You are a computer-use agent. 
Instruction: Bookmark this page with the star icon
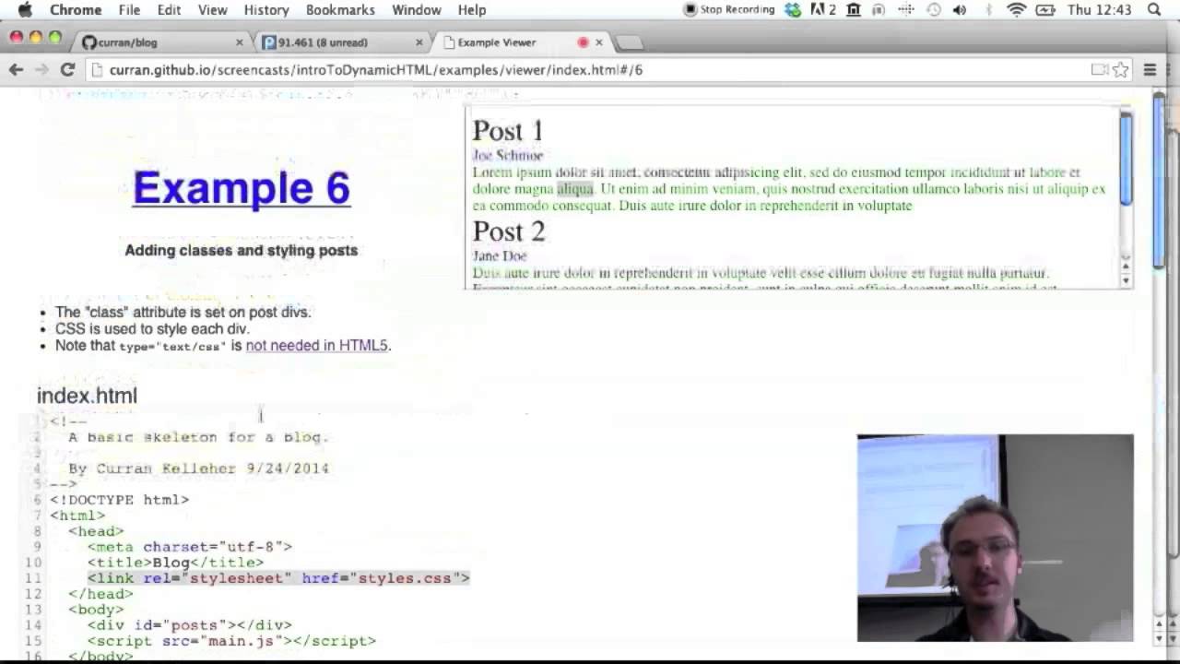1121,69
